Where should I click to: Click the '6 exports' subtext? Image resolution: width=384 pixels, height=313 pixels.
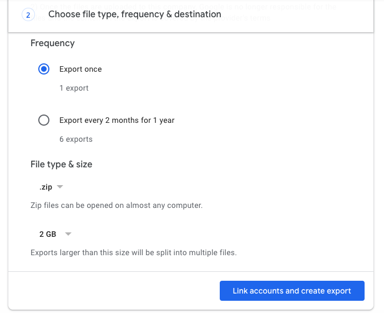click(76, 139)
